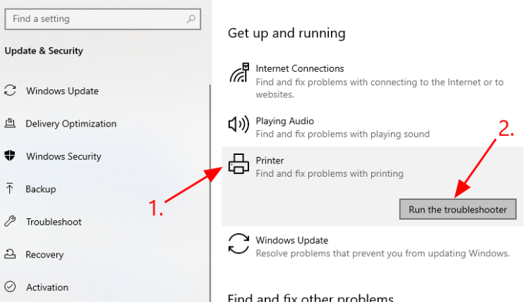Click the Backup arrow icon
The width and height of the screenshot is (530, 302).
click(11, 189)
